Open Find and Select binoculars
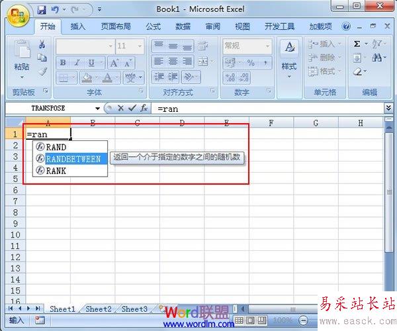Viewport: 397px width, 331px height. (x=376, y=58)
